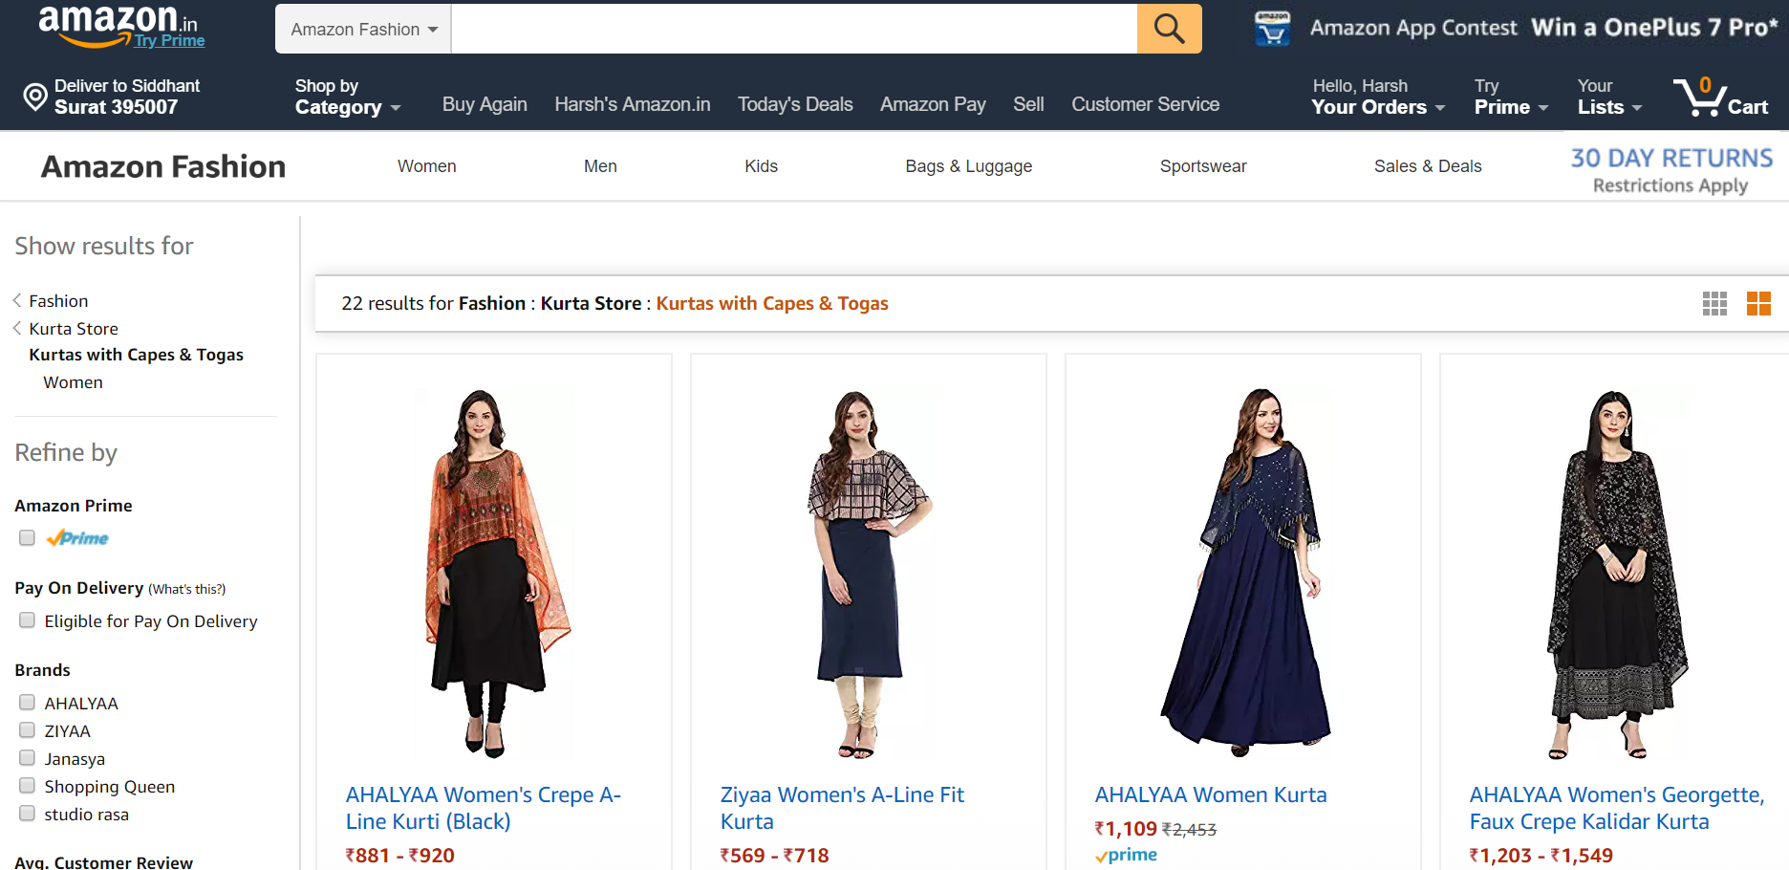Open the Sales & Deals tab
The image size is (1789, 870).
point(1428,166)
